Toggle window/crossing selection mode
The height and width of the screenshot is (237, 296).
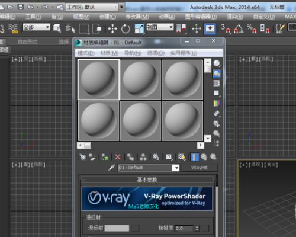(96, 28)
